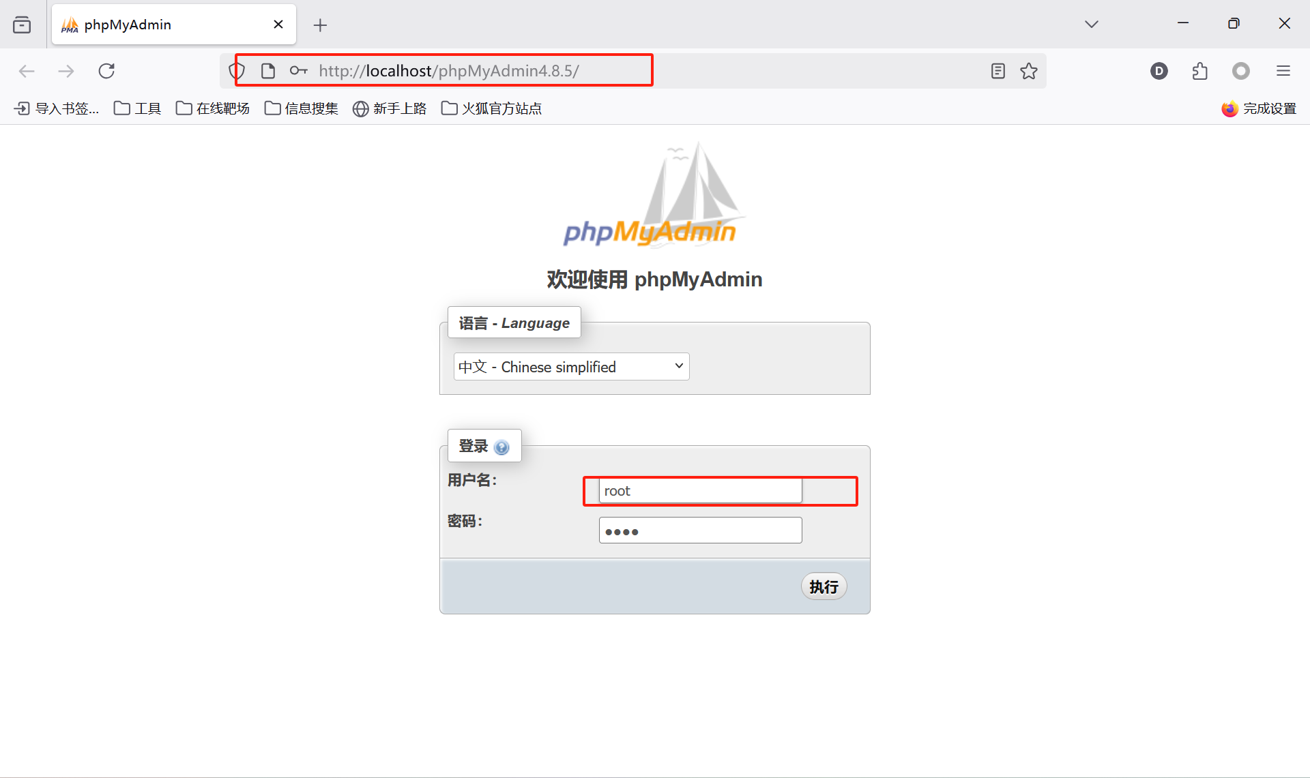
Task: Open the Firefox View tab list icon
Action: point(22,25)
